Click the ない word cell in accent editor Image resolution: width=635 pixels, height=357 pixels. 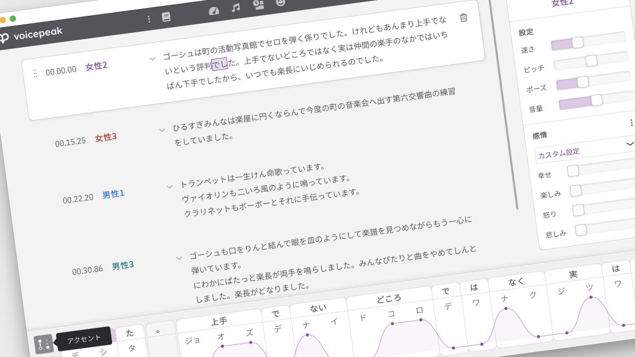click(x=318, y=308)
